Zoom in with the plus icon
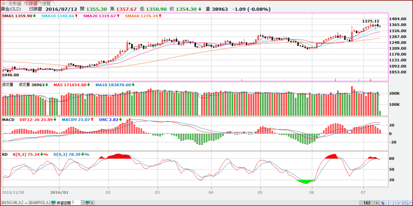 pyautogui.click(x=396, y=203)
